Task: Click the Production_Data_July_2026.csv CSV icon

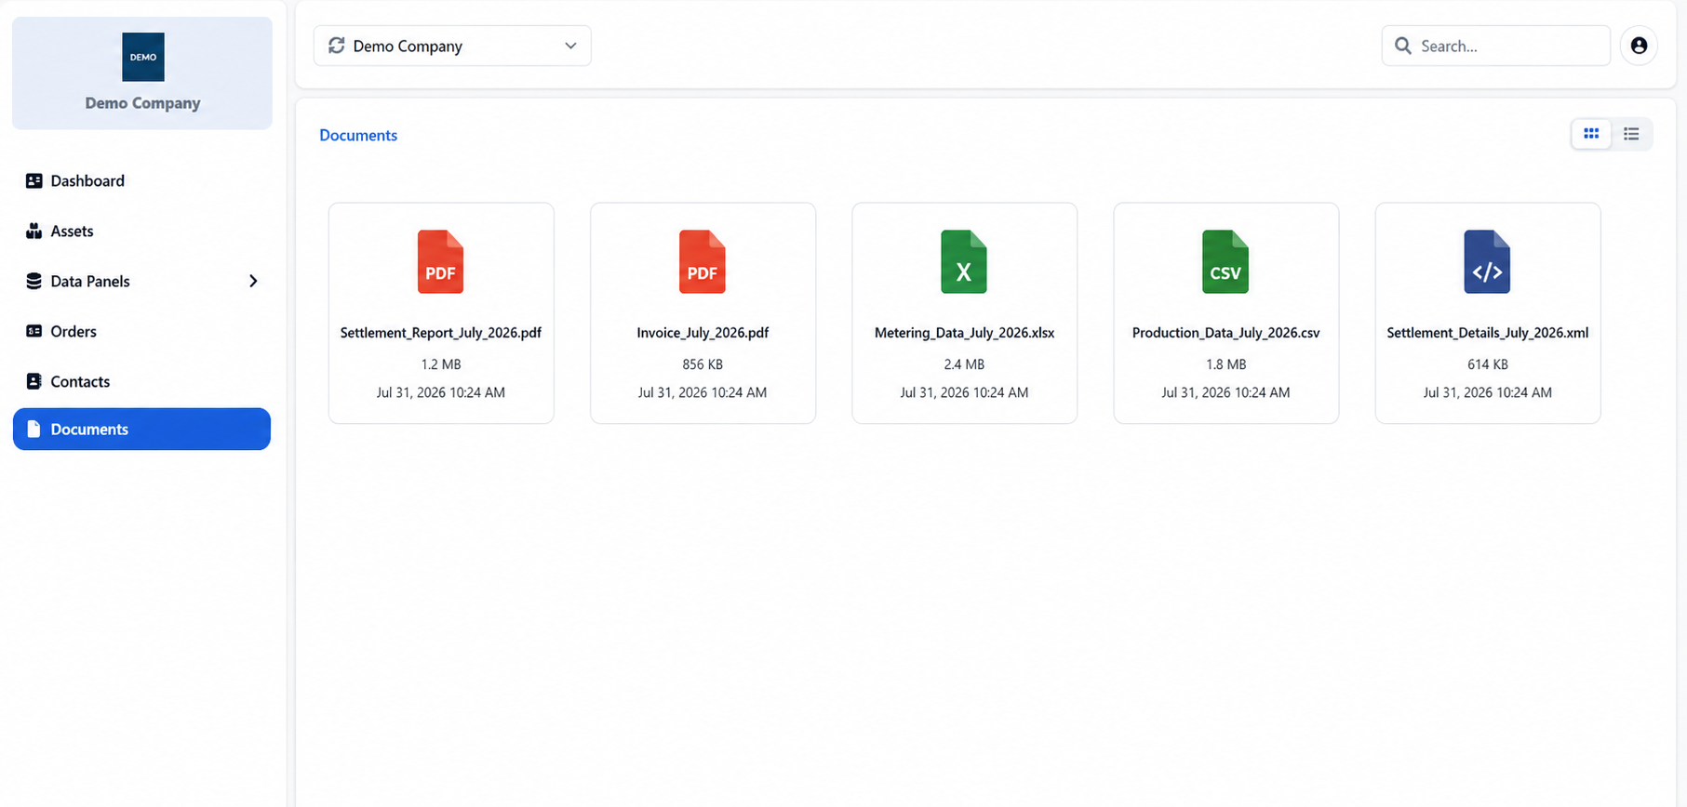Action: (x=1225, y=261)
